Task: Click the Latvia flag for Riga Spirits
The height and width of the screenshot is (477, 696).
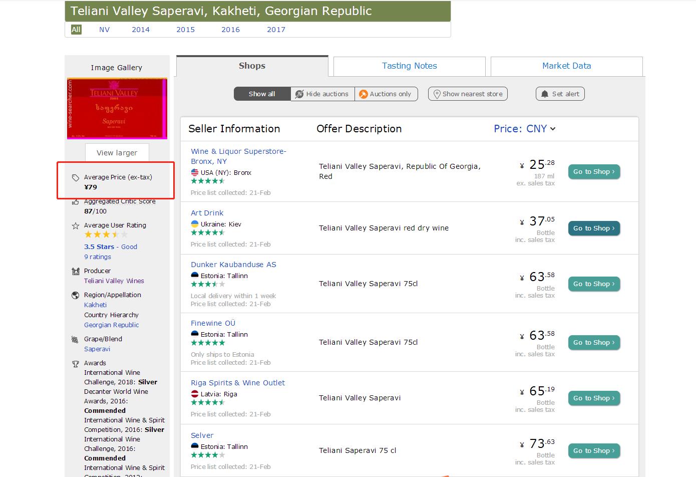Action: click(195, 394)
